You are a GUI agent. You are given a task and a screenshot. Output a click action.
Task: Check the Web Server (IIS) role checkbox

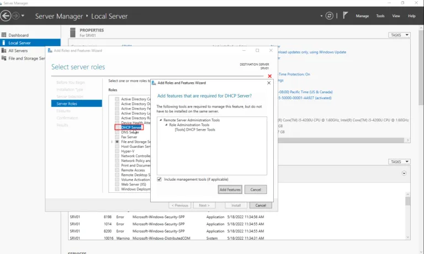pos(117,185)
